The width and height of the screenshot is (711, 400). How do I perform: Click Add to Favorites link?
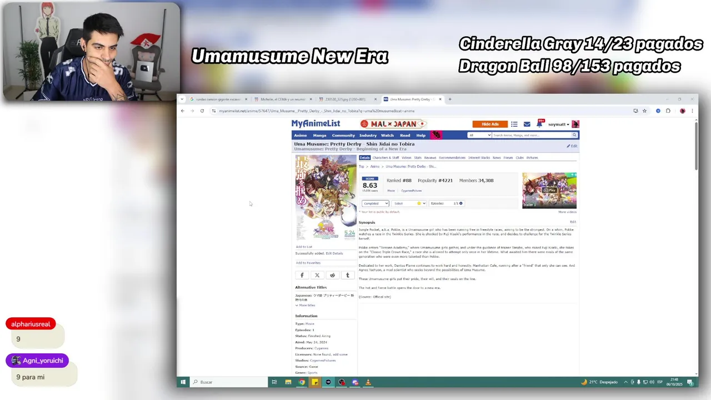coord(308,263)
